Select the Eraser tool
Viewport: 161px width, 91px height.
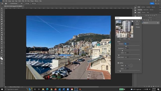pyautogui.click(x=2, y=33)
